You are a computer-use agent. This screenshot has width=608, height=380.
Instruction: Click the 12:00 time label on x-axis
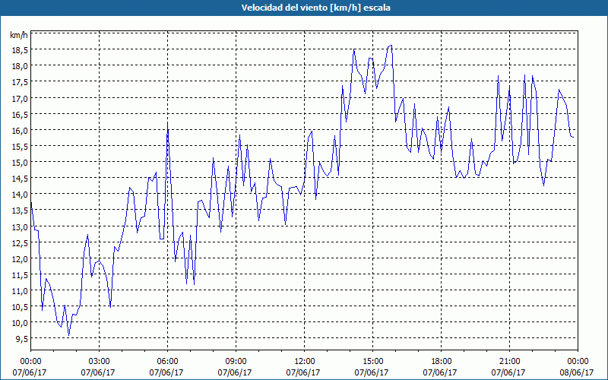(x=305, y=362)
